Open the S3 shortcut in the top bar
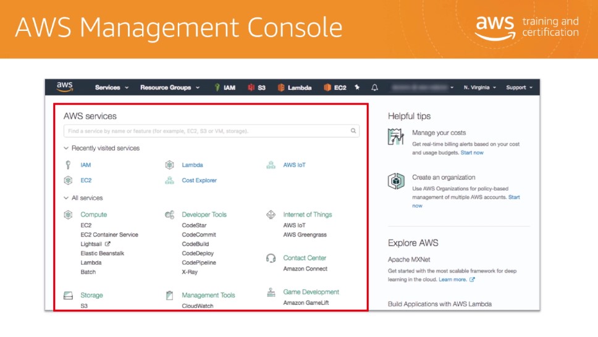Viewport: 598px width, 337px height. point(256,87)
